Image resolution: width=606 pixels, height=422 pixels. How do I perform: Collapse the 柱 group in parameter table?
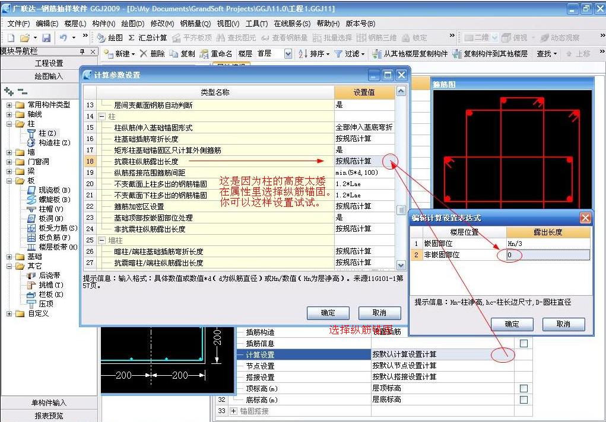coord(101,116)
